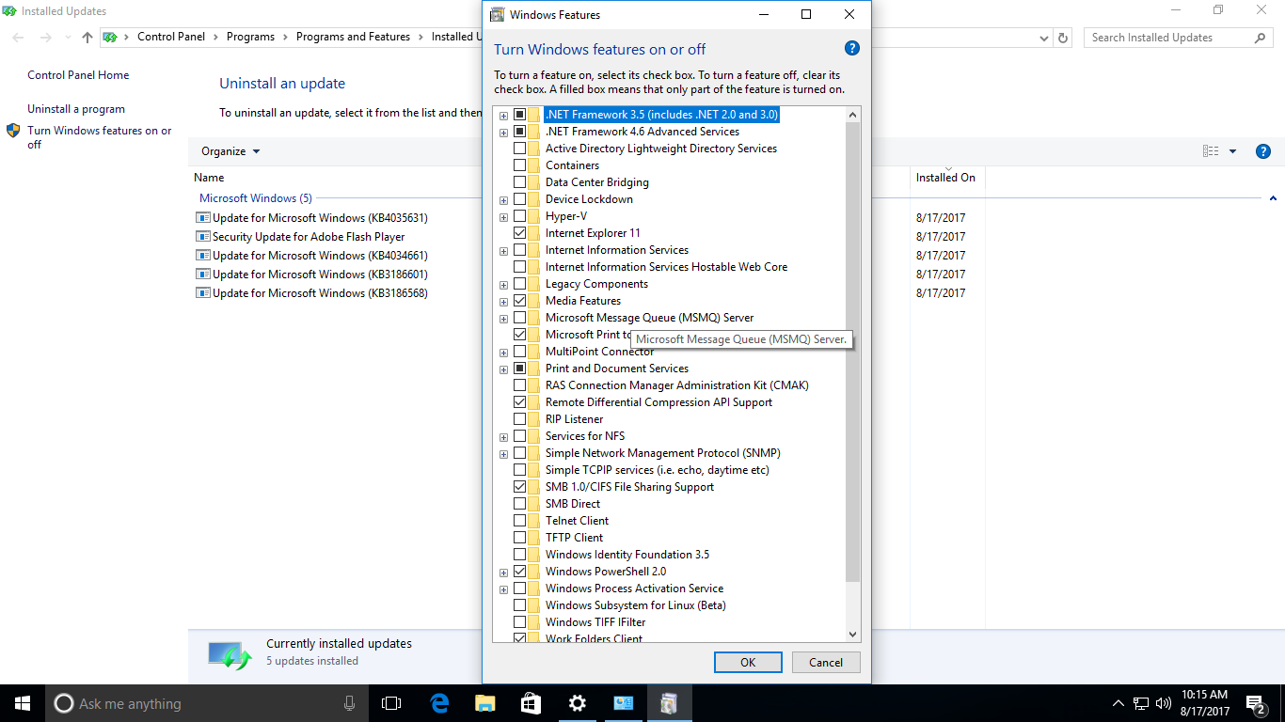Image resolution: width=1285 pixels, height=722 pixels.
Task: Click the volume speaker tray icon
Action: pyautogui.click(x=1163, y=703)
